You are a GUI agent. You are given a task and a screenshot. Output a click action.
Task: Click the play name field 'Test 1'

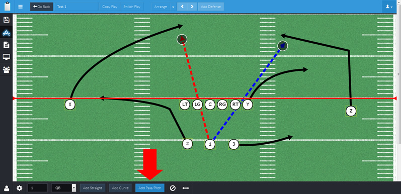[76, 7]
